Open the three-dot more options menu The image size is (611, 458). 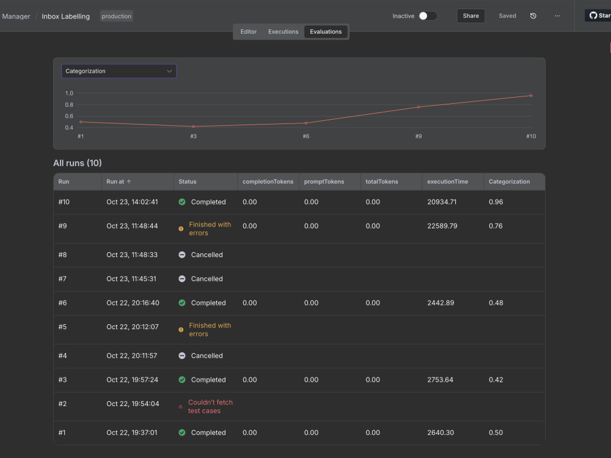click(557, 16)
